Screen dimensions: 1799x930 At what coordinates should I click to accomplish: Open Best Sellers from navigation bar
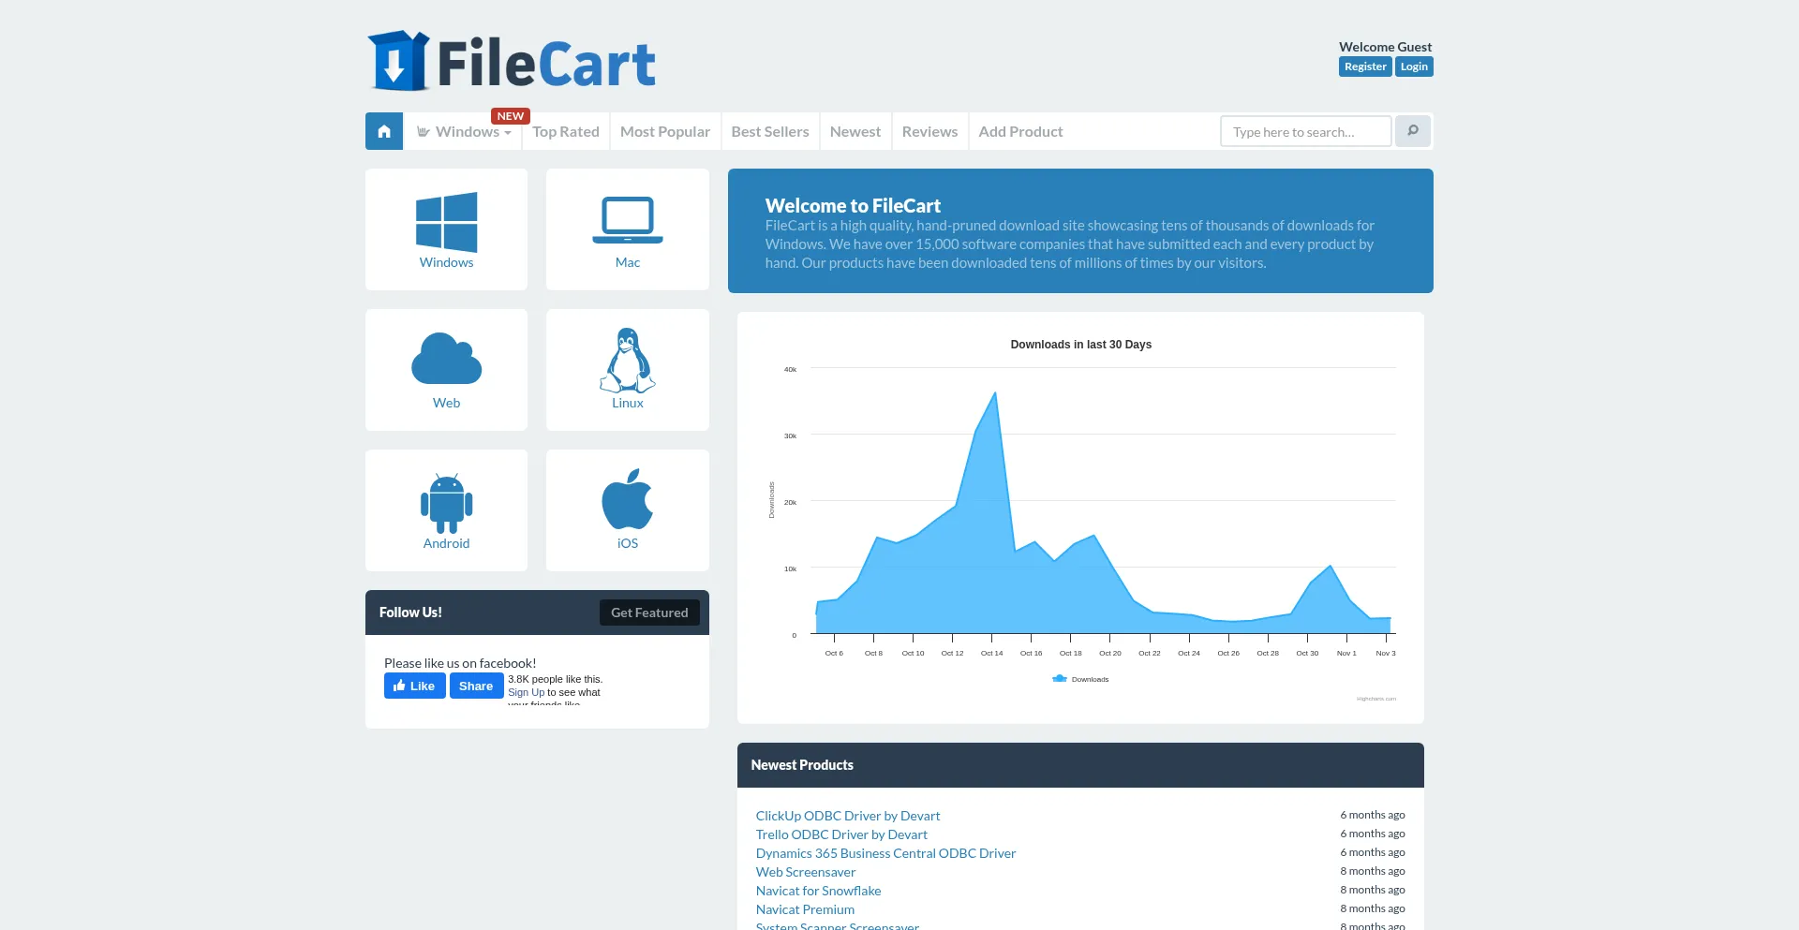pyautogui.click(x=769, y=132)
